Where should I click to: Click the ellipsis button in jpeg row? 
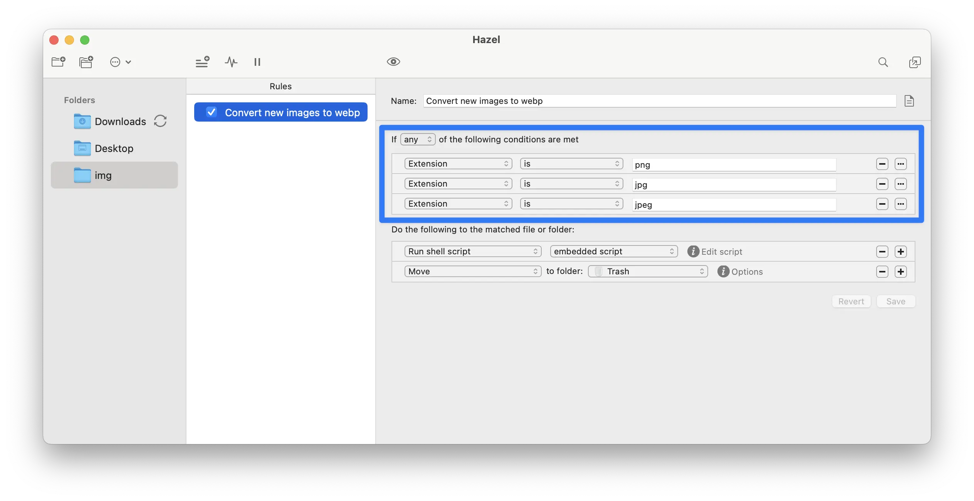[x=901, y=204]
